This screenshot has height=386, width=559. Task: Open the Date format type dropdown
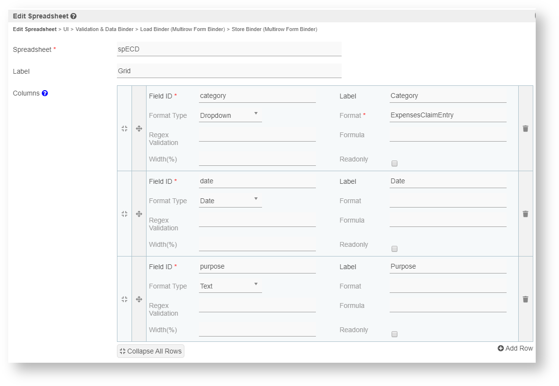(x=230, y=201)
